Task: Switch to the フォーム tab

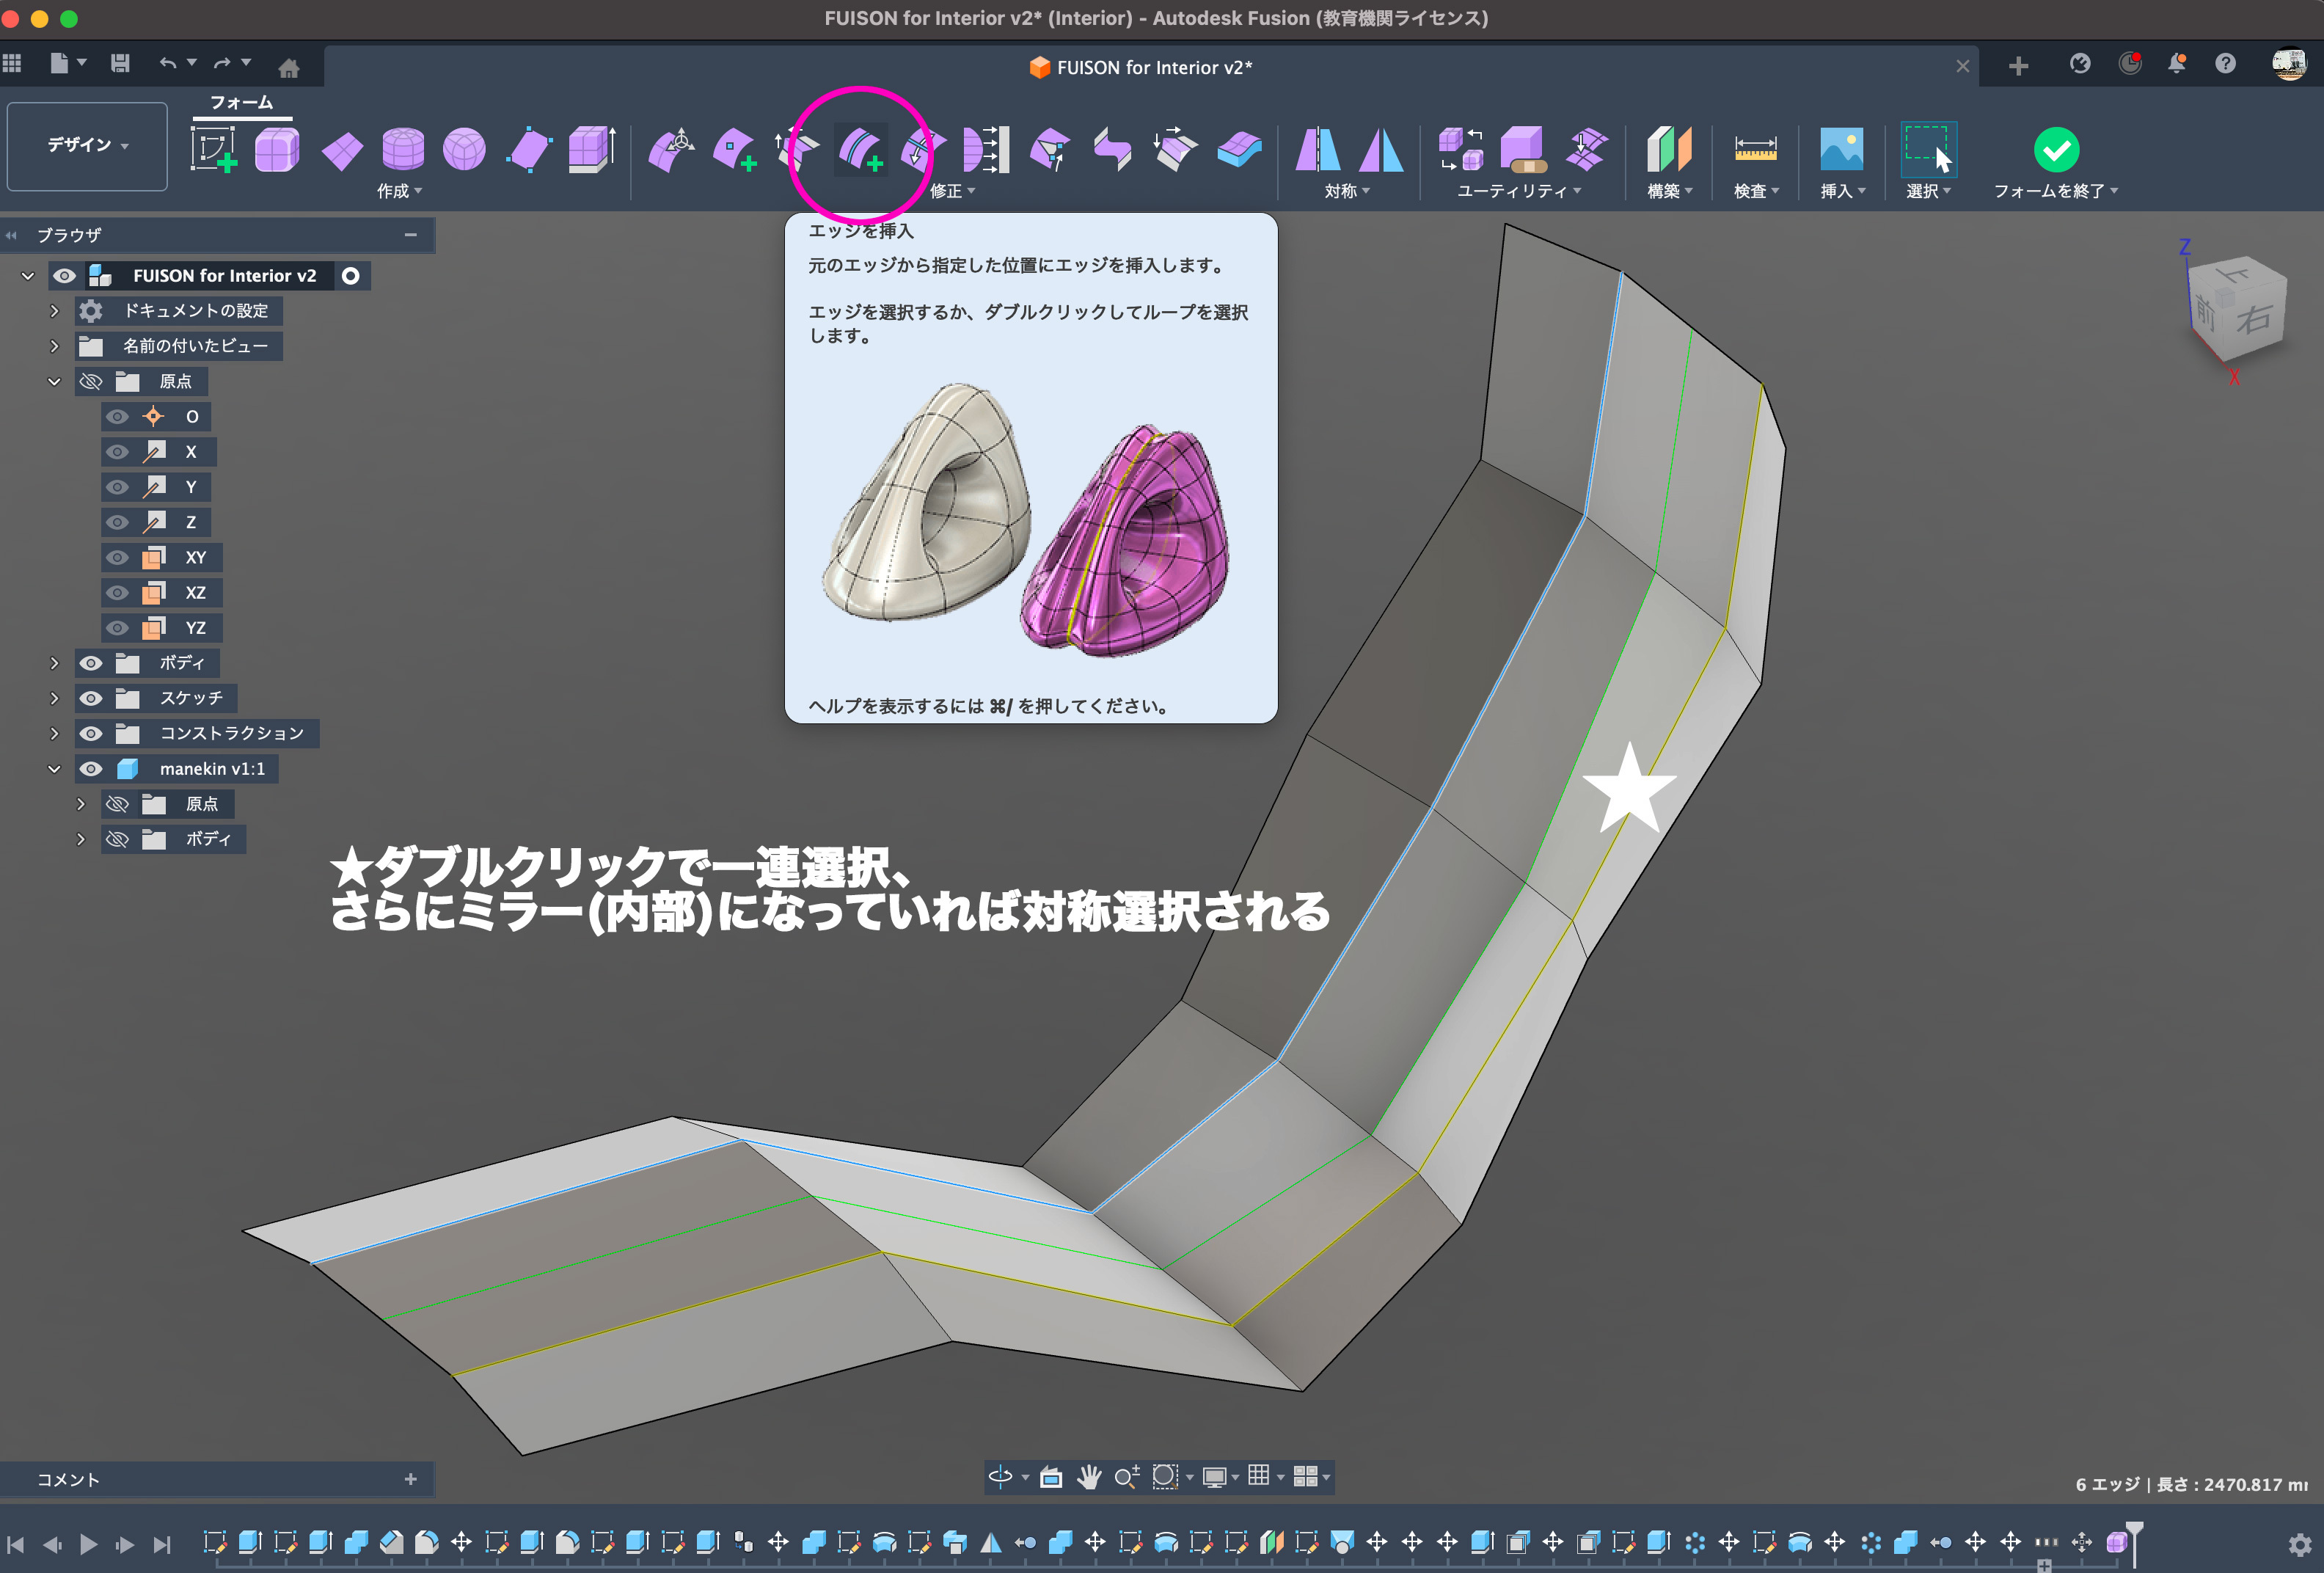Action: (x=241, y=102)
